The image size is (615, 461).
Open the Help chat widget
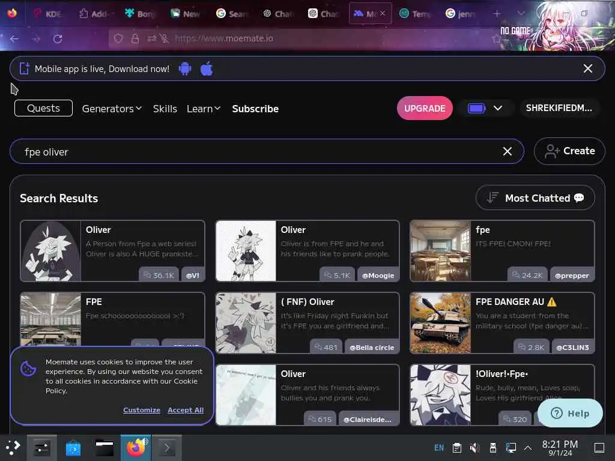tap(570, 413)
